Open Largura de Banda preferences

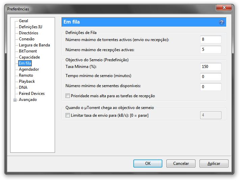point(34,45)
